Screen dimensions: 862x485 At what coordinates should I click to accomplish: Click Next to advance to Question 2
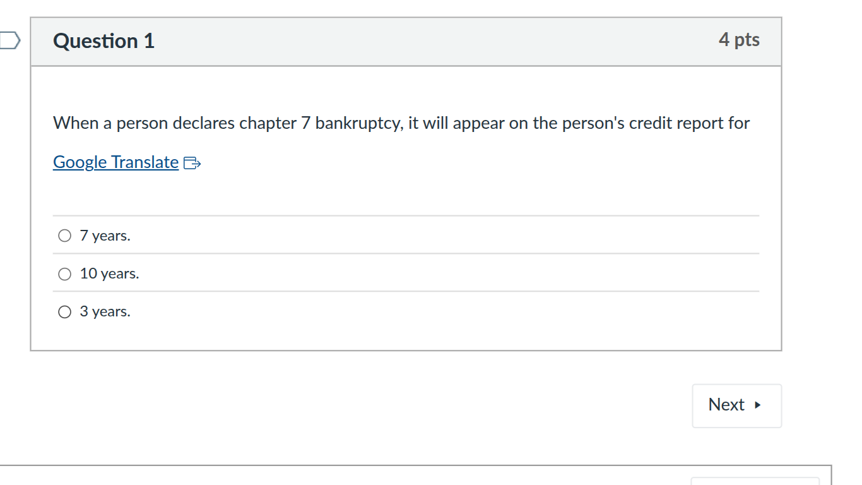click(736, 405)
